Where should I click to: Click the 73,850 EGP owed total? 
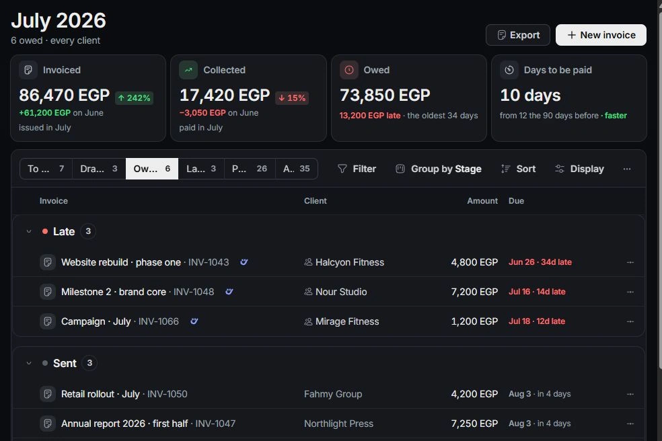[x=385, y=95]
